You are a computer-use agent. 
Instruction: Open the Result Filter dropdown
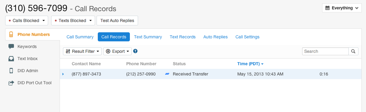coord(82,51)
